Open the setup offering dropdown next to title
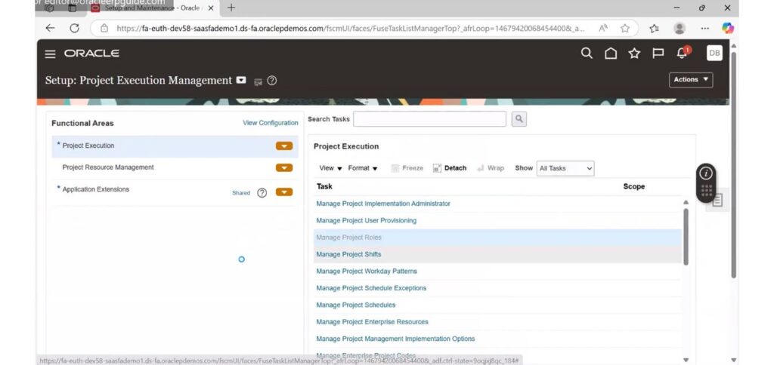 click(241, 80)
